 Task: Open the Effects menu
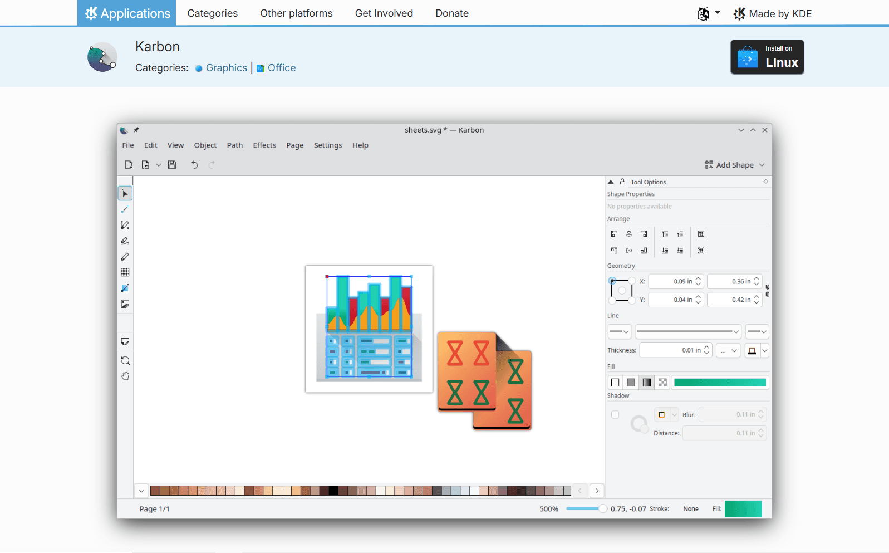tap(264, 145)
